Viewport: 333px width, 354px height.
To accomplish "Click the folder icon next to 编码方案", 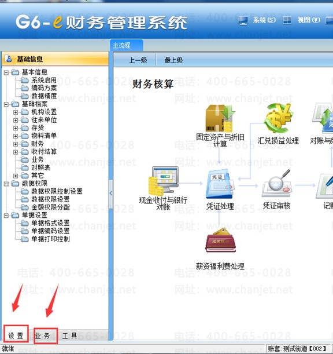I will pyautogui.click(x=24, y=88).
